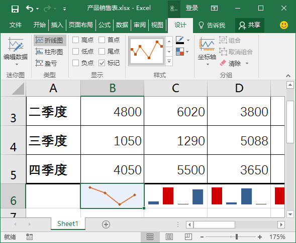The height and width of the screenshot is (243, 296).
Task: Expand the sparkline style gallery
Action: (x=169, y=62)
